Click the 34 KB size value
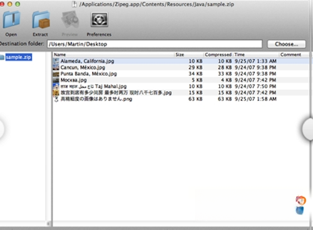313x230 pixels. (195, 74)
